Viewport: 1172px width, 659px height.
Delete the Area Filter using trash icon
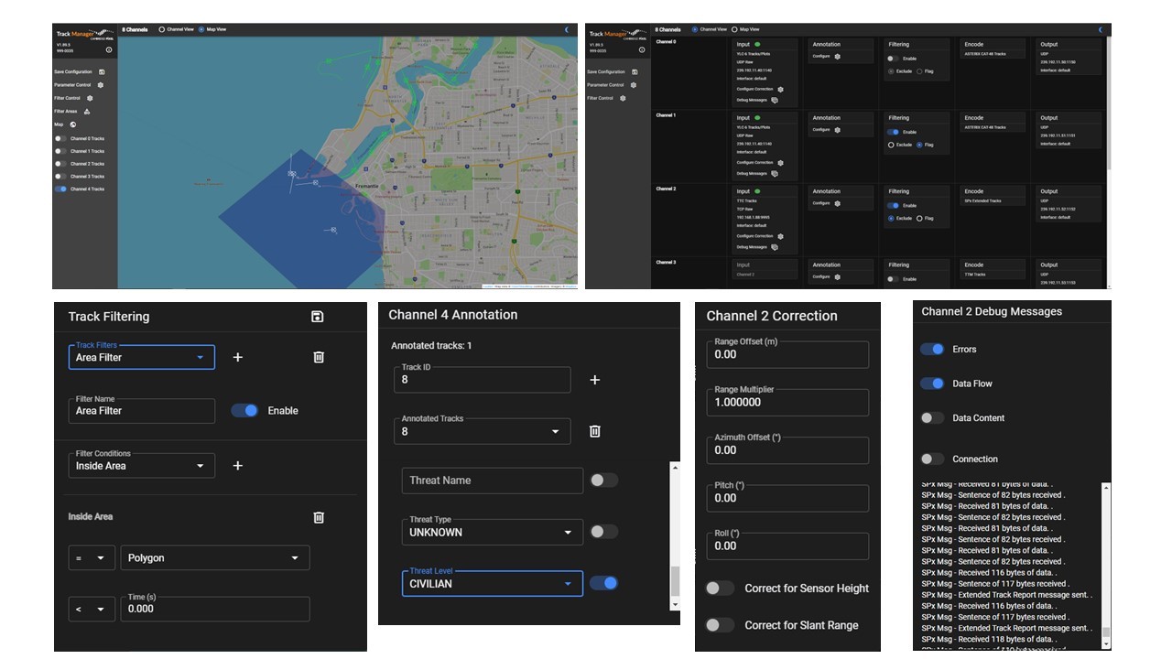coord(319,357)
